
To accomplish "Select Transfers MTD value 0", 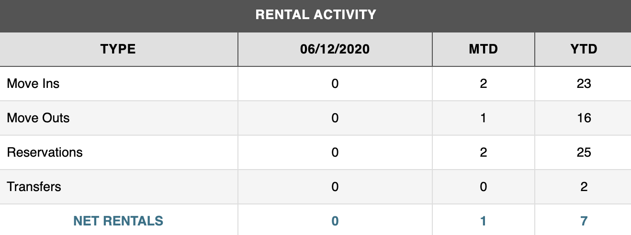I will click(483, 186).
